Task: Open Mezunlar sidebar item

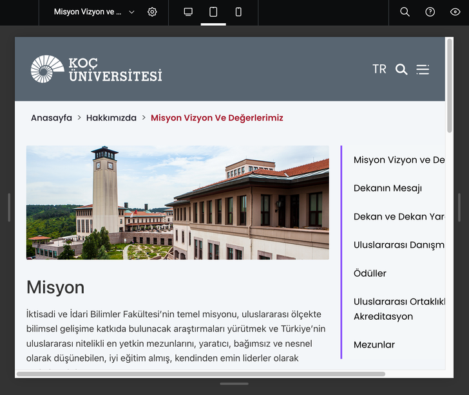Action: pyautogui.click(x=374, y=345)
